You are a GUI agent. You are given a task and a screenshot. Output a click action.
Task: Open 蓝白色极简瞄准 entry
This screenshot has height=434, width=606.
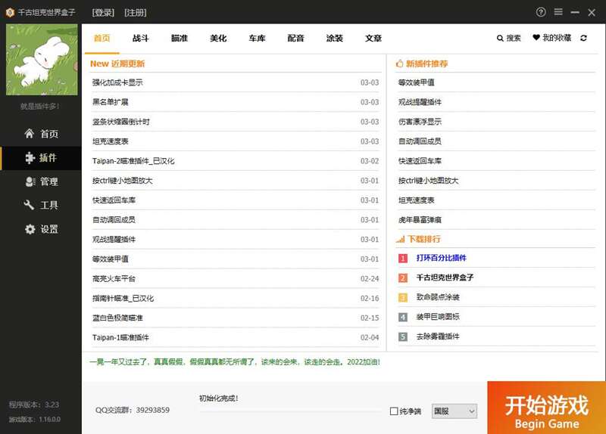tap(117, 318)
